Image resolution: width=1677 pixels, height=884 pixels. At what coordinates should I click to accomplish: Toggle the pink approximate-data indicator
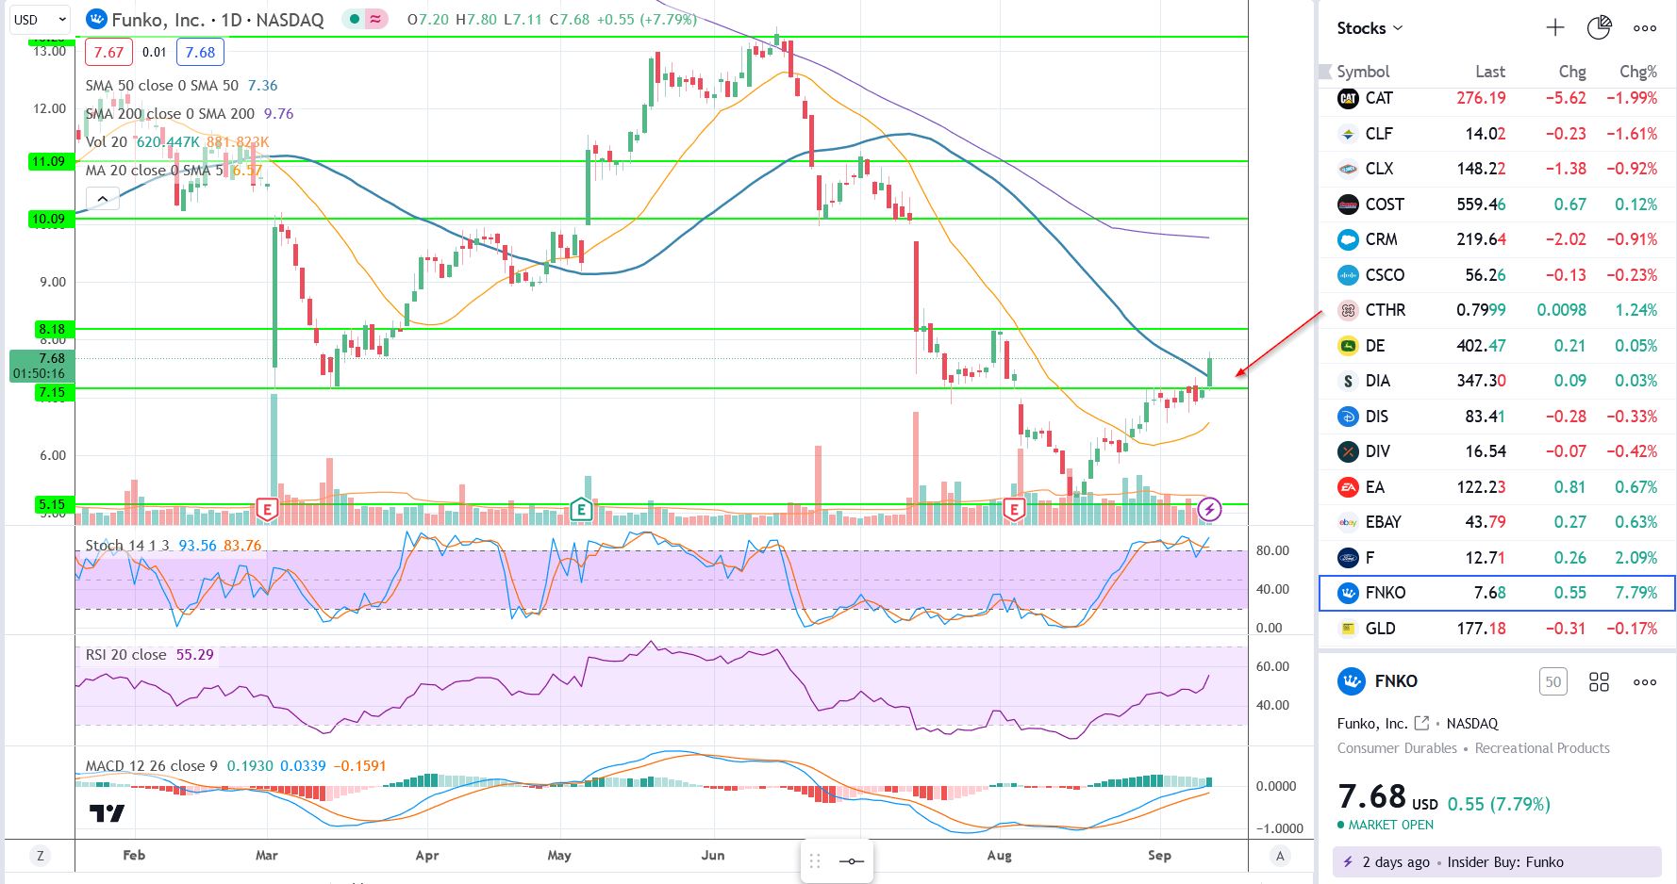(x=376, y=19)
